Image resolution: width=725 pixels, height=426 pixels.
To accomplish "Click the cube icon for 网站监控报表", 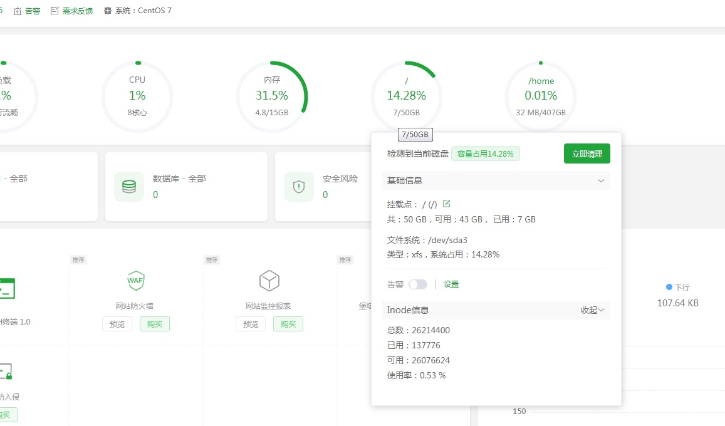I will coord(269,281).
